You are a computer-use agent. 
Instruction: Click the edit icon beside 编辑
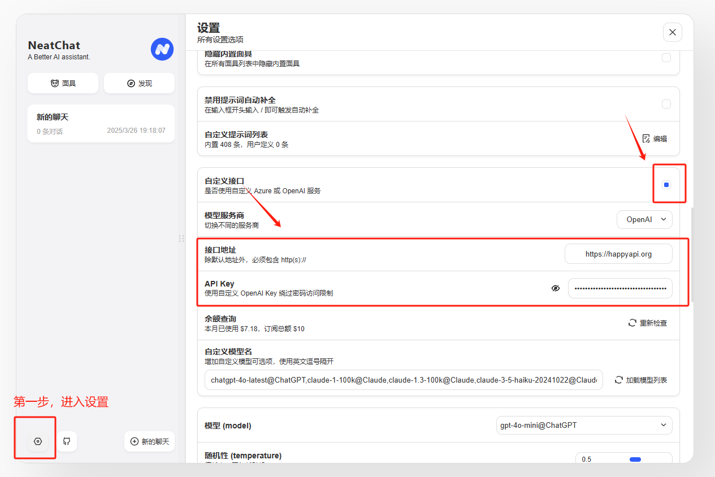pyautogui.click(x=647, y=138)
